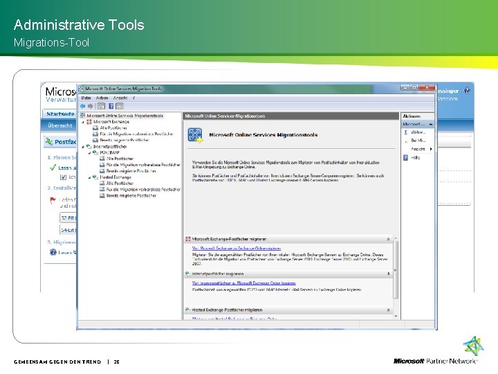Select 'Bereits migrierte Postfächer' under Hosted Exchange
This screenshot has height=374, width=498.
click(x=131, y=196)
